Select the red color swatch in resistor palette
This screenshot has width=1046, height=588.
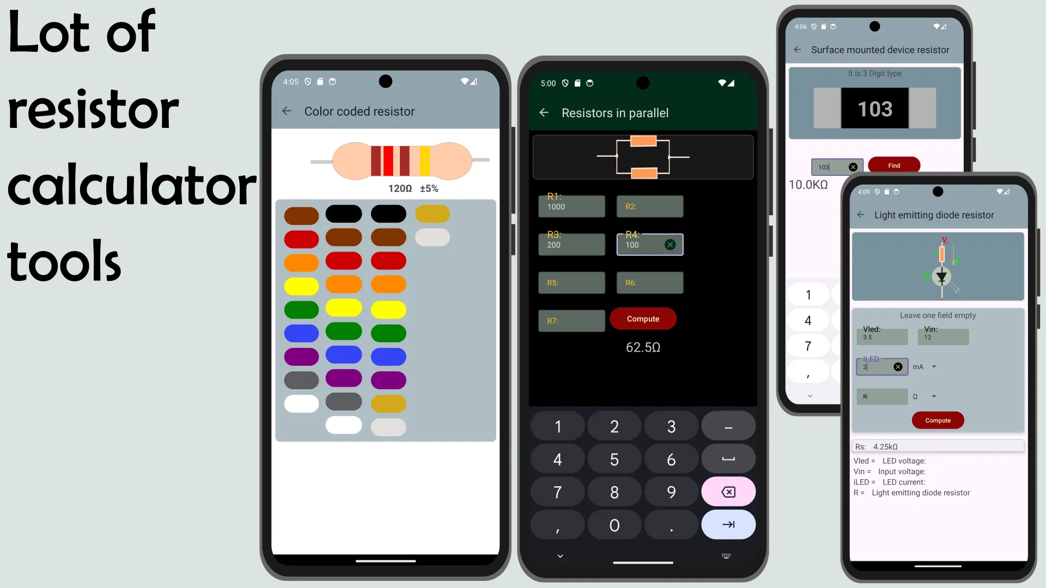coord(300,237)
